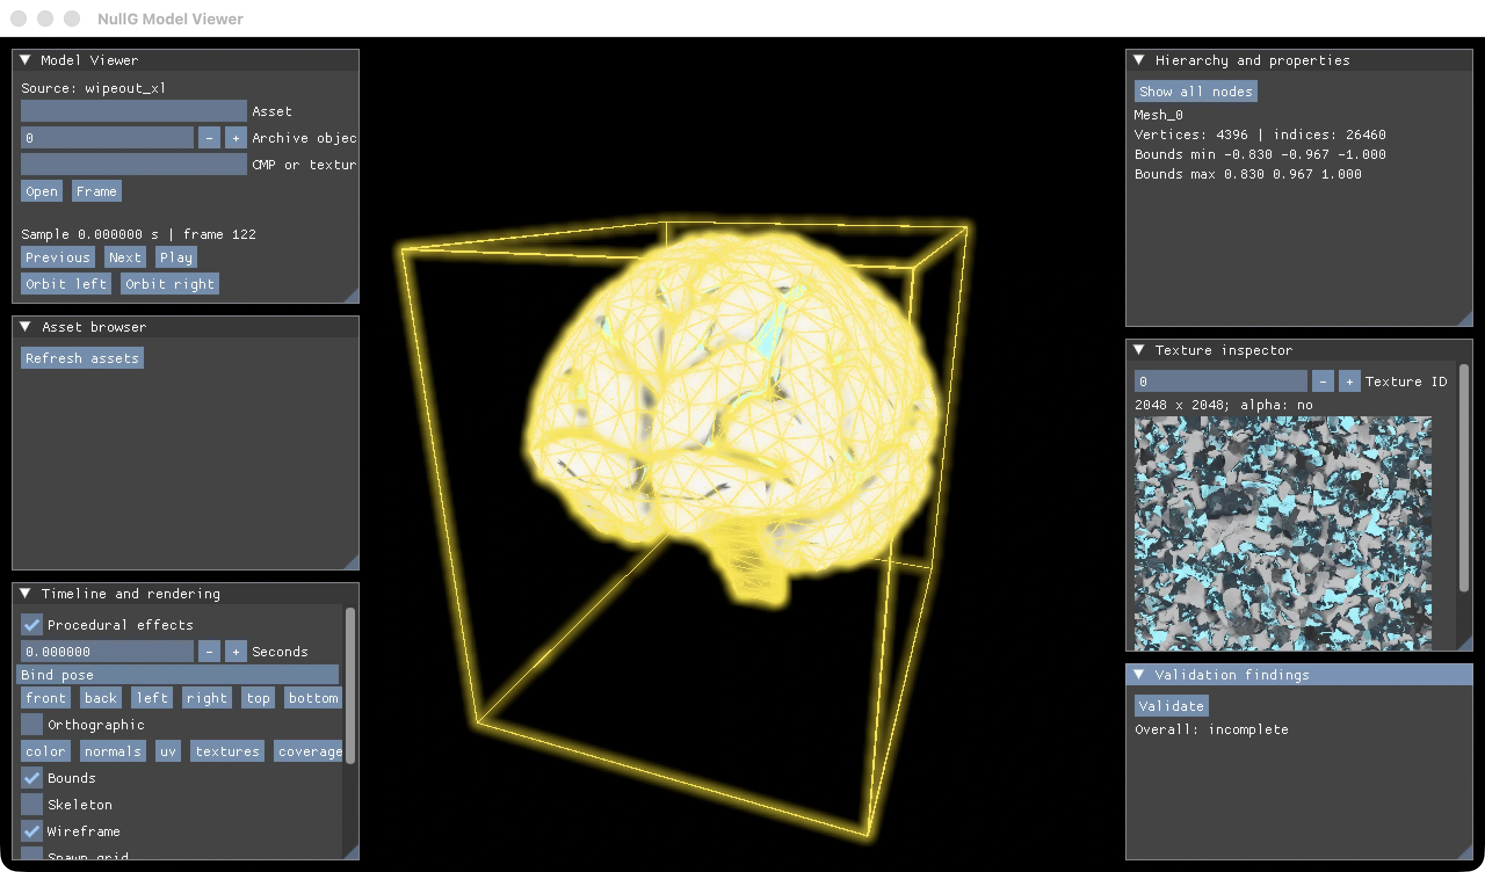Start animation with Play button
1485x872 pixels.
(176, 257)
